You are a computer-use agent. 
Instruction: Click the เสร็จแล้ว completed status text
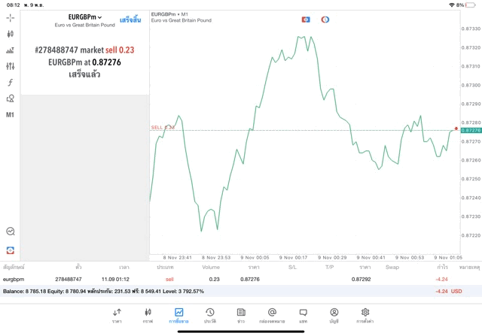click(x=84, y=74)
